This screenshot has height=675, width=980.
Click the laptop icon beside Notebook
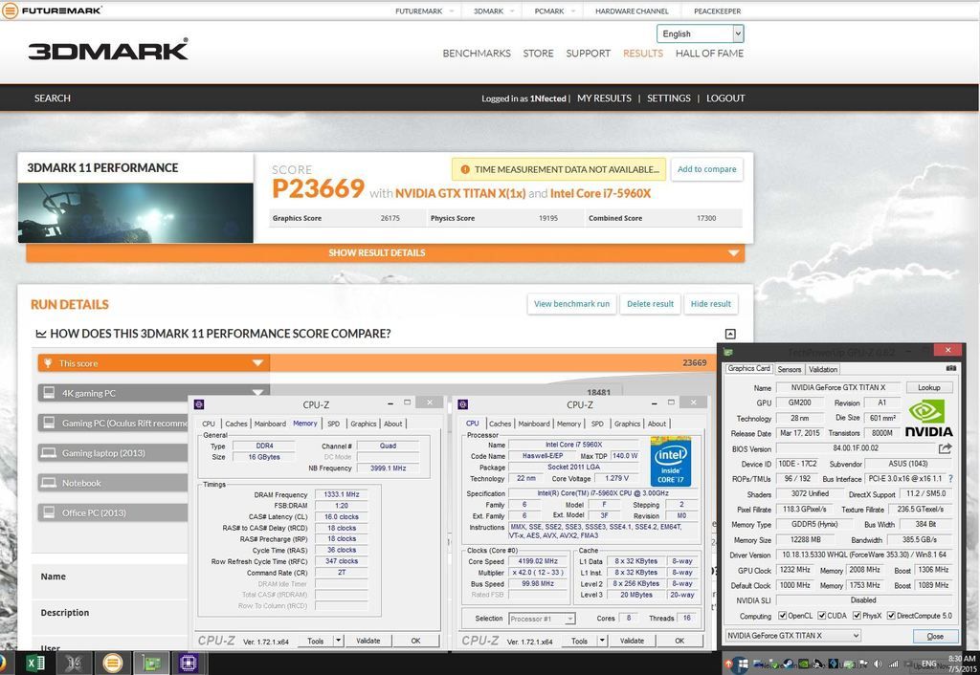pyautogui.click(x=48, y=483)
